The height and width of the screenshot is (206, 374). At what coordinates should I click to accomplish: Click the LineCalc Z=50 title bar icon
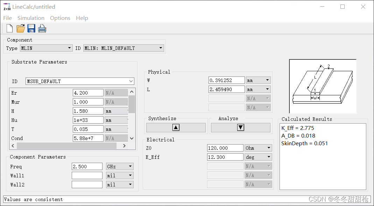click(x=7, y=7)
